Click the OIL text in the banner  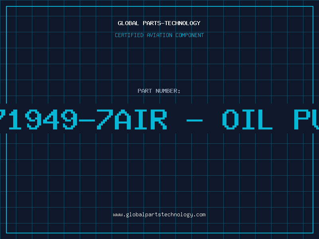(247, 119)
